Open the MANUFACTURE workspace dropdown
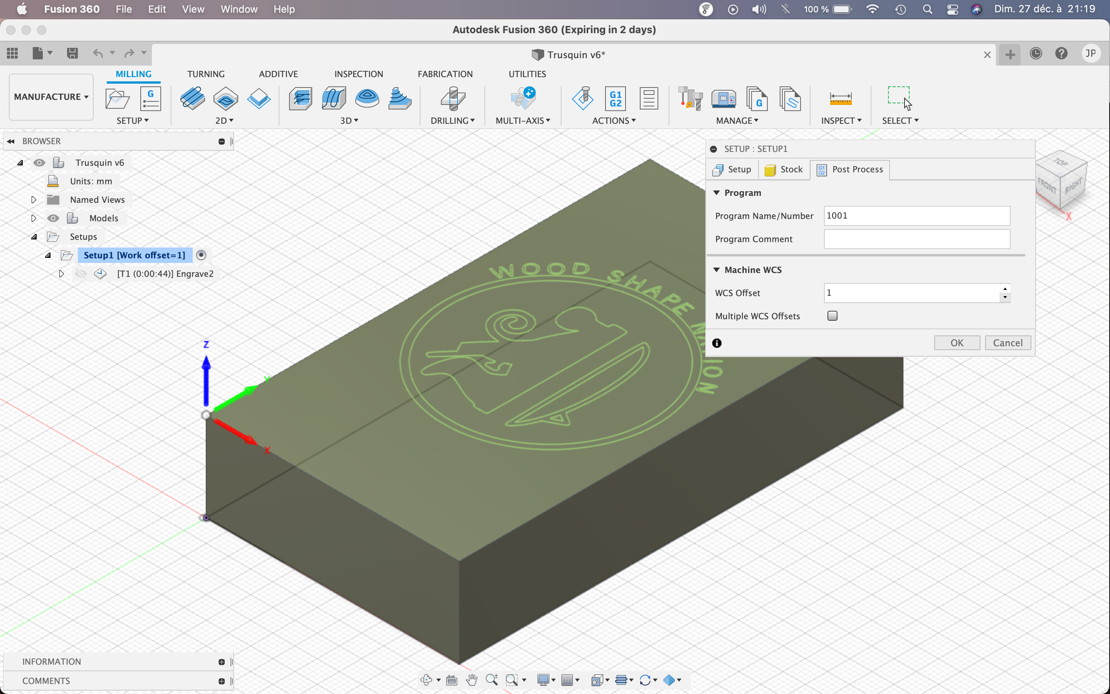1110x694 pixels. click(x=51, y=97)
